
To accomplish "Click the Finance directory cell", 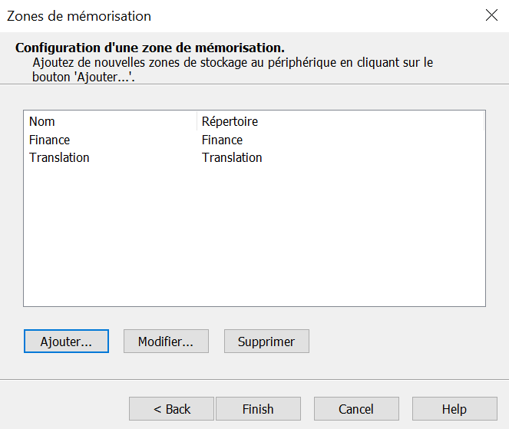I will [x=222, y=140].
